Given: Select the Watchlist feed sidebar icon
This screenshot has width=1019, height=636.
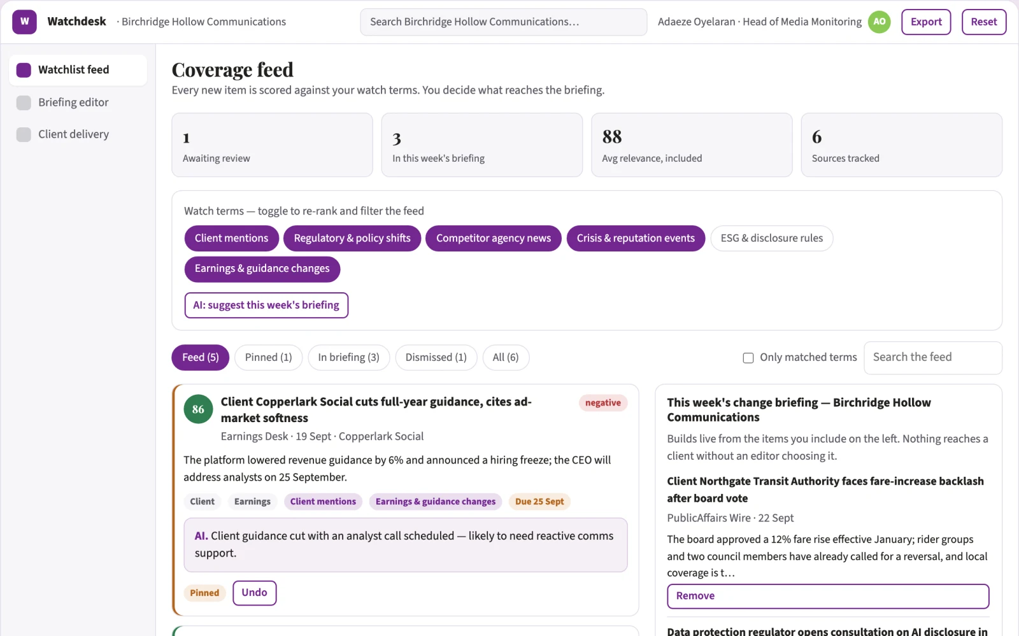Looking at the screenshot, I should click(24, 70).
